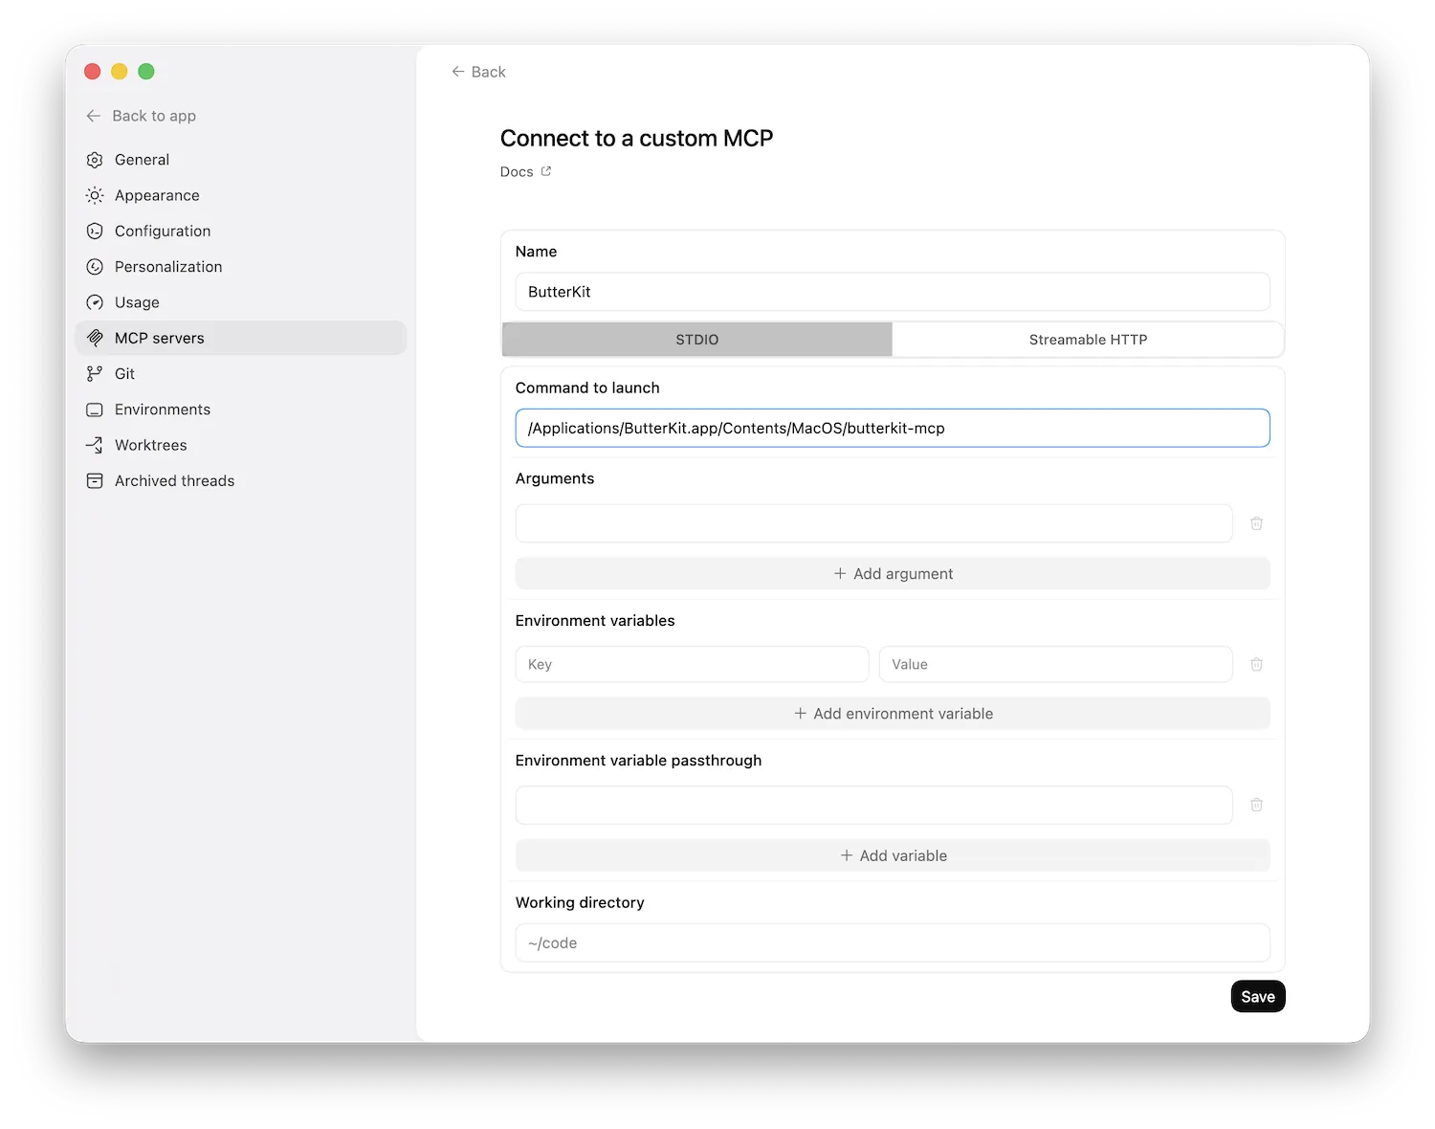The height and width of the screenshot is (1129, 1435).
Task: Select the Usage sidebar icon
Action: [94, 302]
